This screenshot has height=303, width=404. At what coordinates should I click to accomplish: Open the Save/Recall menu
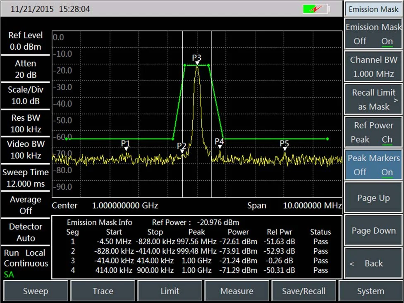304,291
